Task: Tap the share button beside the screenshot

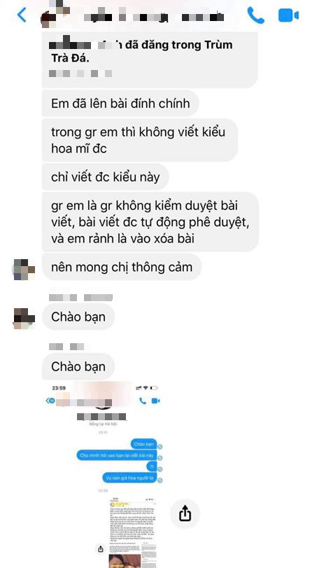Action: tap(185, 513)
